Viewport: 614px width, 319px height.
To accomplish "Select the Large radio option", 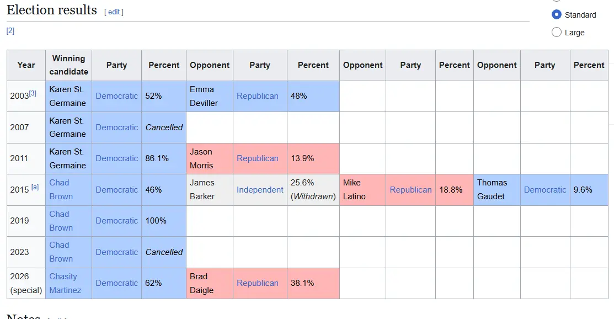I will (x=557, y=33).
